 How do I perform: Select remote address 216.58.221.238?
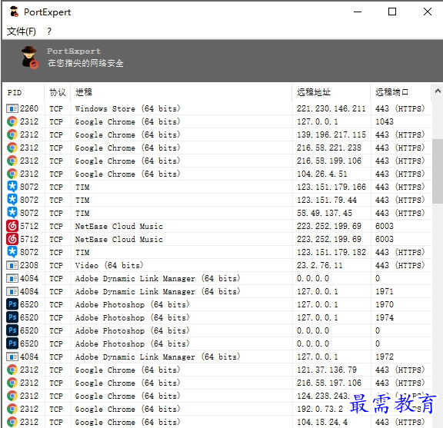[329, 148]
